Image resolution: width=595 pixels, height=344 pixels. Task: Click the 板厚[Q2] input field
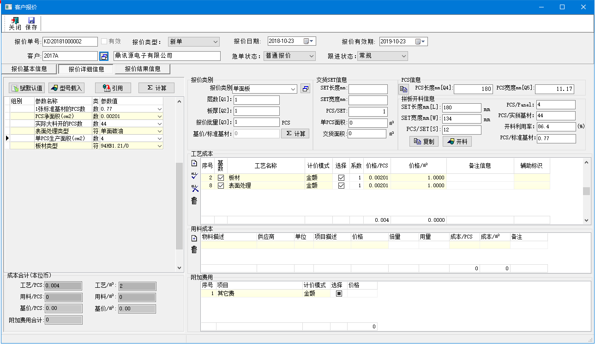256,111
